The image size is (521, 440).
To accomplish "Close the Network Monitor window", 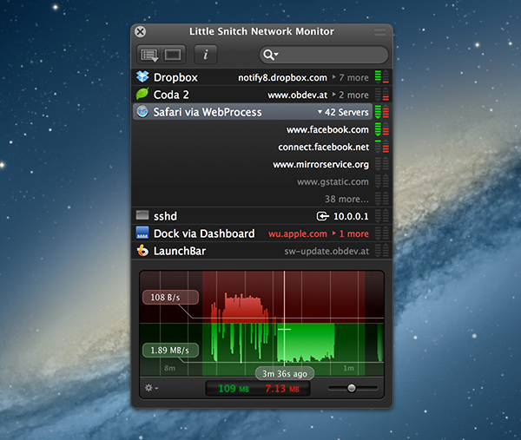I will [140, 31].
